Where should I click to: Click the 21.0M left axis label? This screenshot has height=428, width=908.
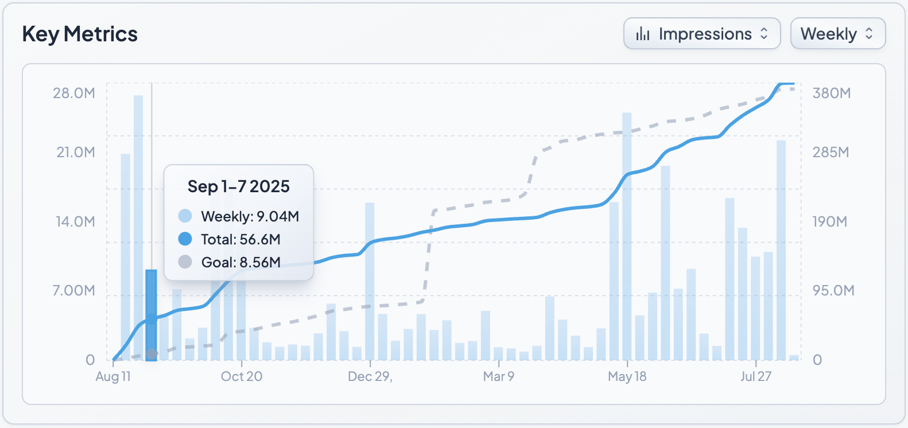coord(76,152)
